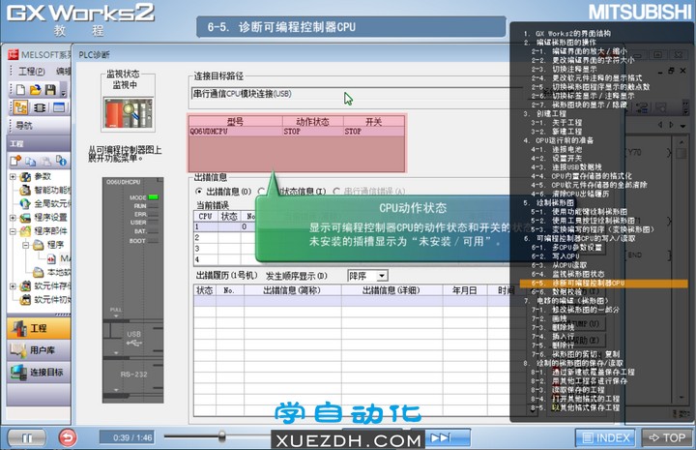Click the 软元件初始值 icon in tree
This screenshot has width=696, height=450.
click(26, 299)
